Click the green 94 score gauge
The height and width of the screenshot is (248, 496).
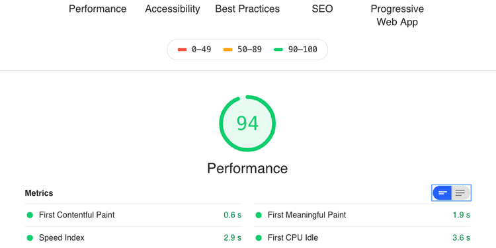[x=247, y=124]
